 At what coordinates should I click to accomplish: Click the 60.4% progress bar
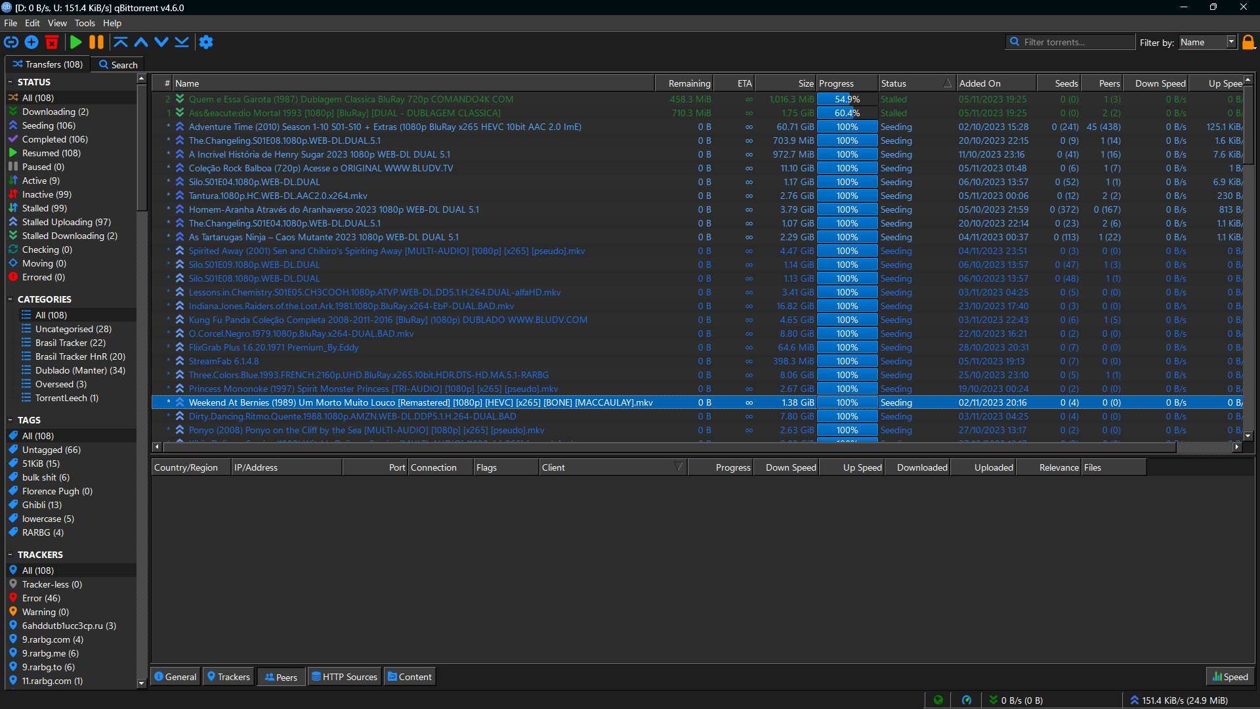pos(847,113)
